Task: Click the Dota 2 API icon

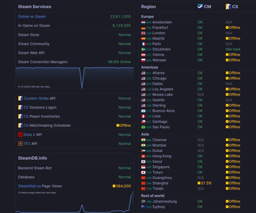Action: pyautogui.click(x=20, y=135)
